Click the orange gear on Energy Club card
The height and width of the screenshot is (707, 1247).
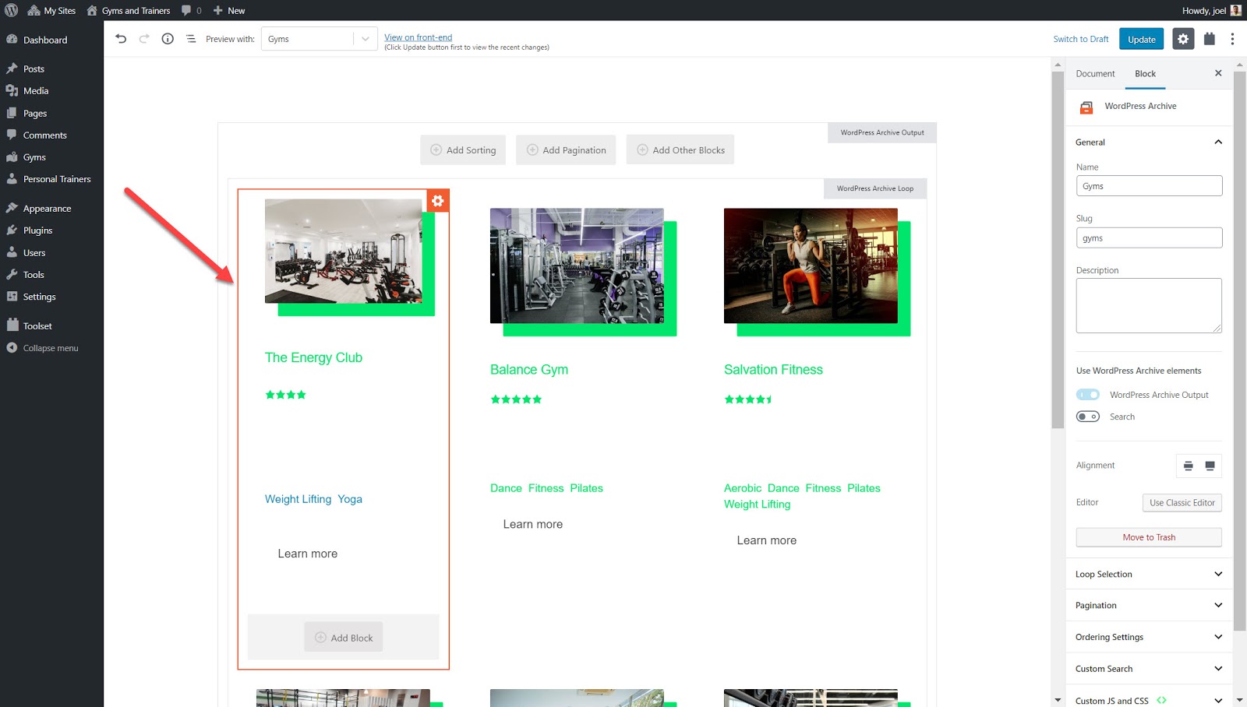click(x=438, y=201)
